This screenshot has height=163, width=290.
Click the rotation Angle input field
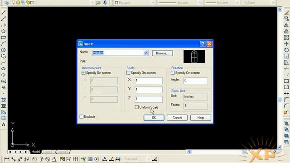point(196,81)
